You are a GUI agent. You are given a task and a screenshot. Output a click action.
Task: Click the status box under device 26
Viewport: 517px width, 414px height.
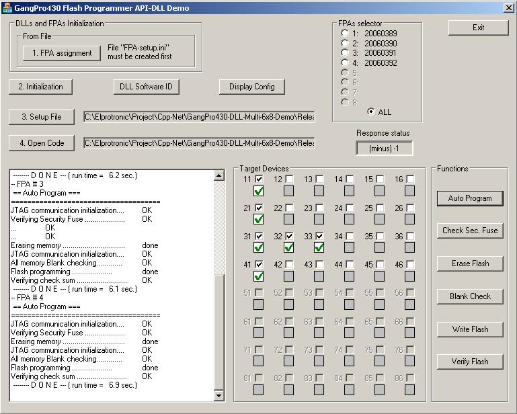[409, 219]
